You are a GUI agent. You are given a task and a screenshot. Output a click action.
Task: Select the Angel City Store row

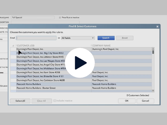coord(81,65)
